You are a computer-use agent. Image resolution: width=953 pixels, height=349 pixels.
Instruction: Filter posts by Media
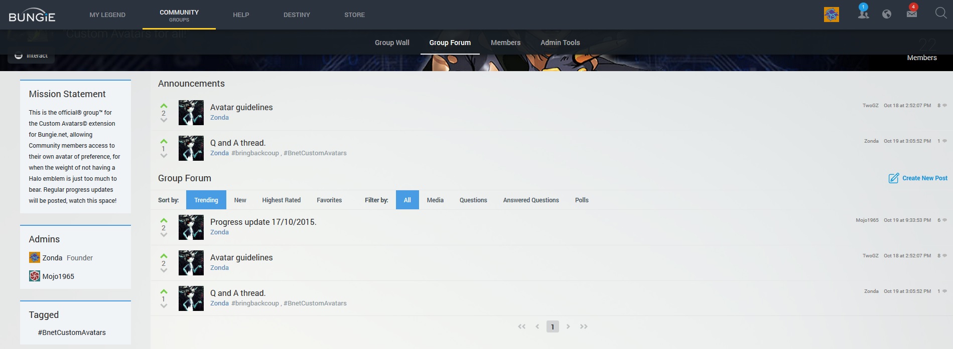(435, 200)
